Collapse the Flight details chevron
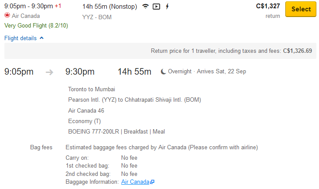Screen dimensions: 319x189 42,38
